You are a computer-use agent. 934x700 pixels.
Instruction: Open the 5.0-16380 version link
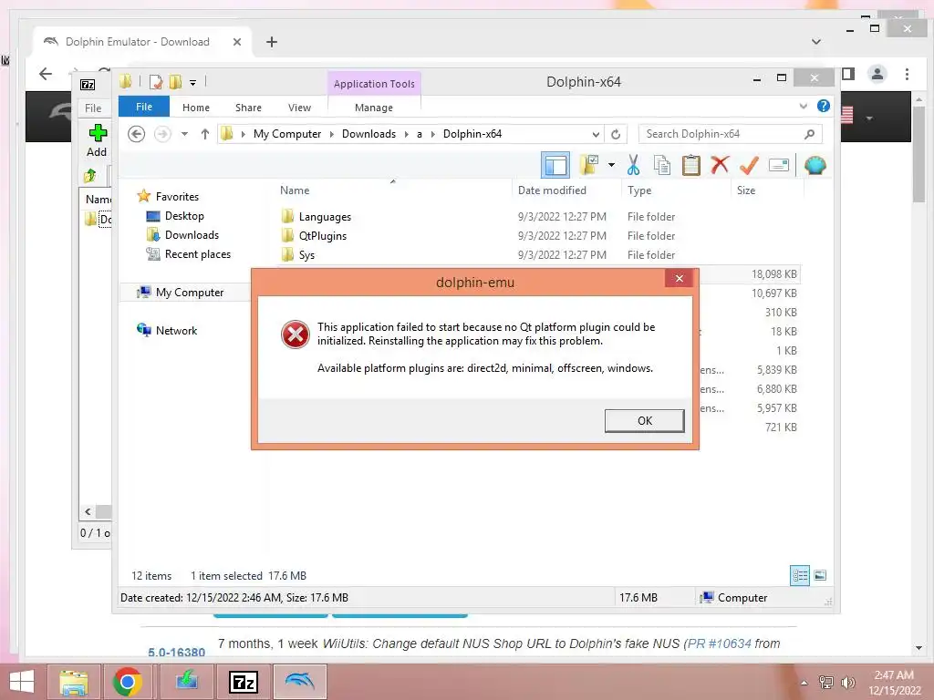pyautogui.click(x=176, y=653)
